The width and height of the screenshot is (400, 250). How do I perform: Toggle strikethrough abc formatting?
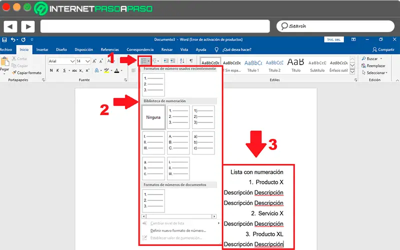(74, 70)
